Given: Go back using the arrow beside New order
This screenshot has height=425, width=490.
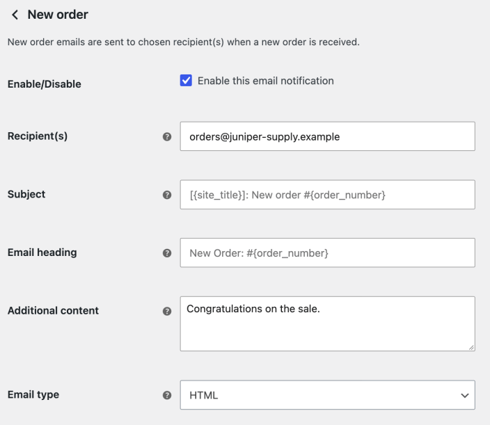Looking at the screenshot, I should (x=15, y=15).
